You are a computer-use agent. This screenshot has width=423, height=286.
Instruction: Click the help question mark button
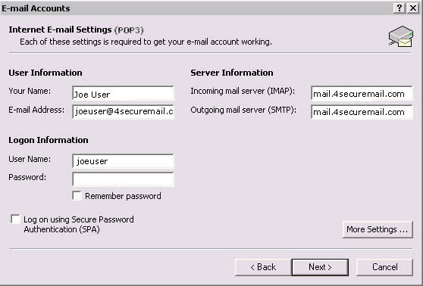click(399, 8)
